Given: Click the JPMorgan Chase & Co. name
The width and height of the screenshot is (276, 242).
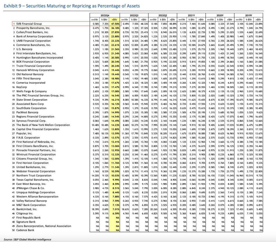Looking at the screenshot, I should [x=30, y=188].
